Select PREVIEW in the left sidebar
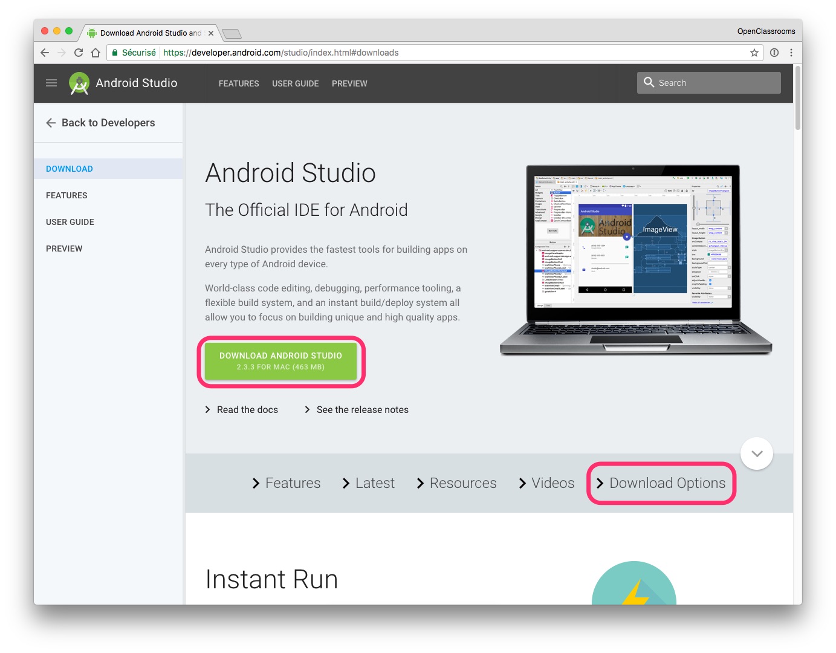 [x=64, y=249]
